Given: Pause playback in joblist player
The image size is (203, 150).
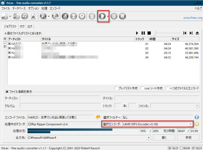Looking at the screenshot, I should pos(143,33).
